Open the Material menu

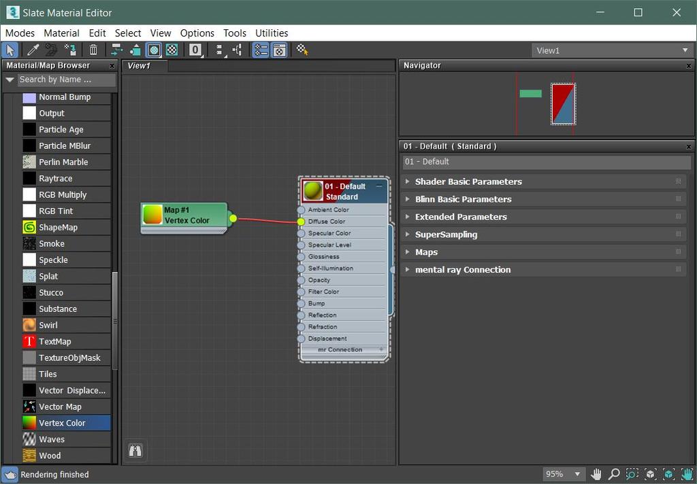coord(61,33)
